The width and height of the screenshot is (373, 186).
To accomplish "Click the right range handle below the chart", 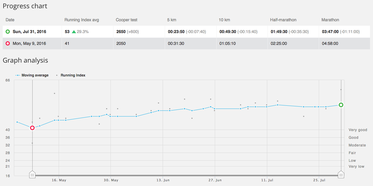I will (341, 175).
